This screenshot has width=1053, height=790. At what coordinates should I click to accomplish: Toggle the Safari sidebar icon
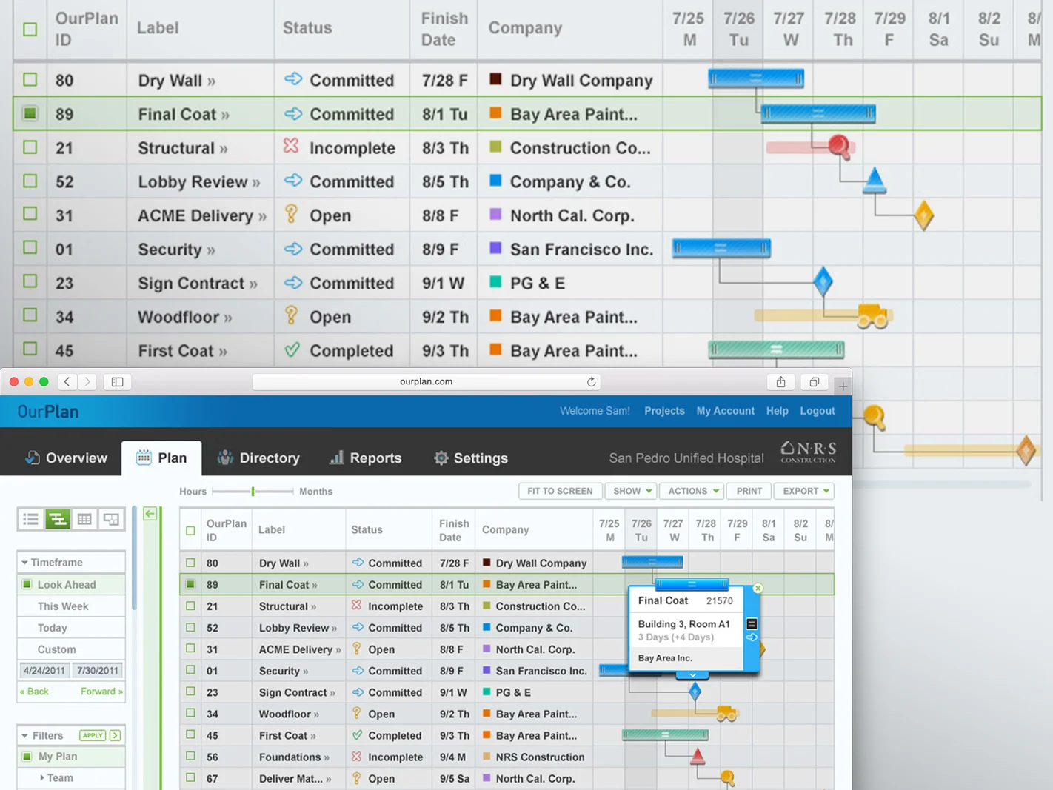coord(117,382)
